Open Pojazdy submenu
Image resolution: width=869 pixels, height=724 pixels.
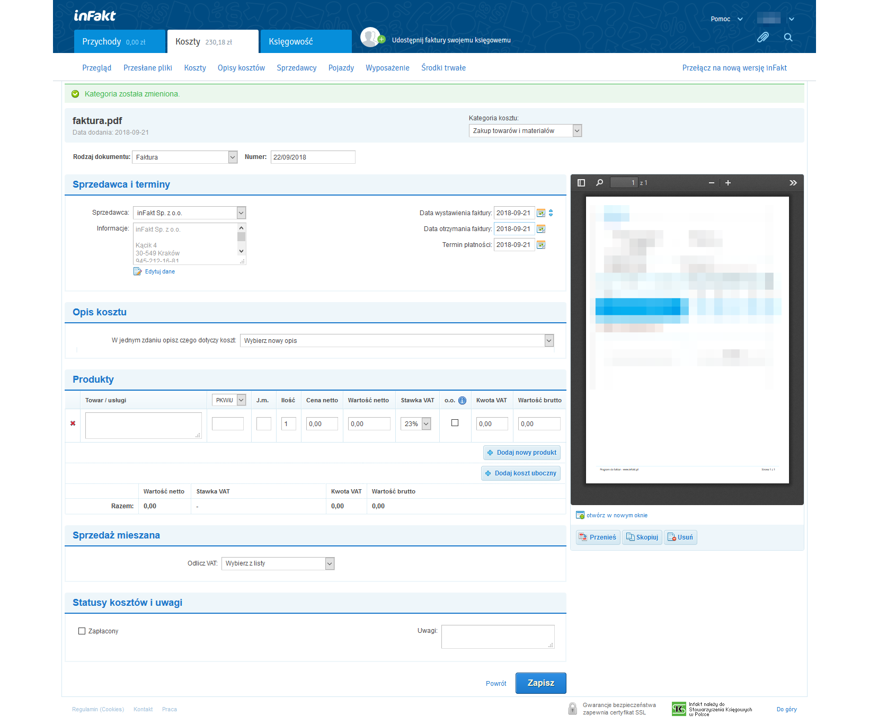(x=341, y=68)
